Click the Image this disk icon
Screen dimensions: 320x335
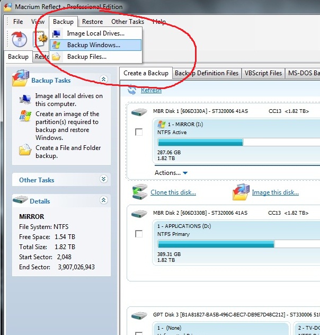241,192
